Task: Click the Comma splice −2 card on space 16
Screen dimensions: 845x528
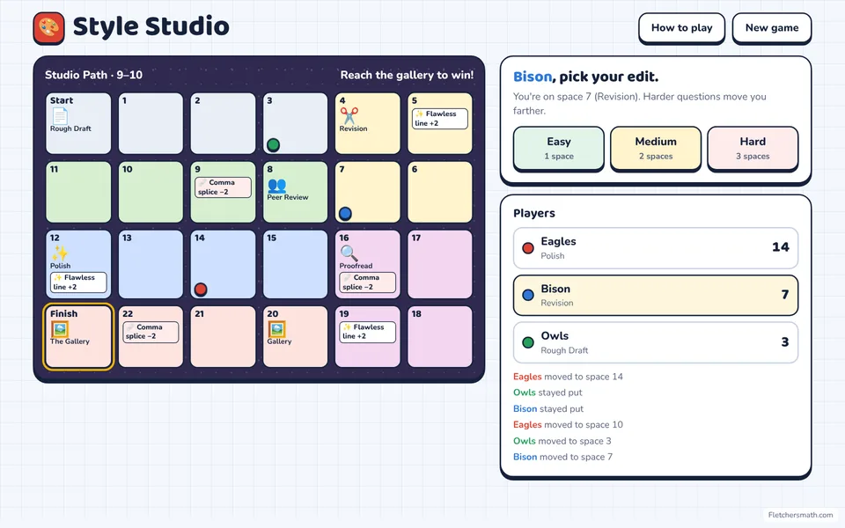Action: tap(368, 282)
